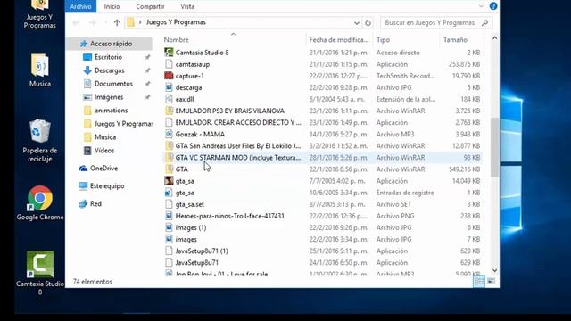Select the capture-1 recording file icon

[x=169, y=76]
